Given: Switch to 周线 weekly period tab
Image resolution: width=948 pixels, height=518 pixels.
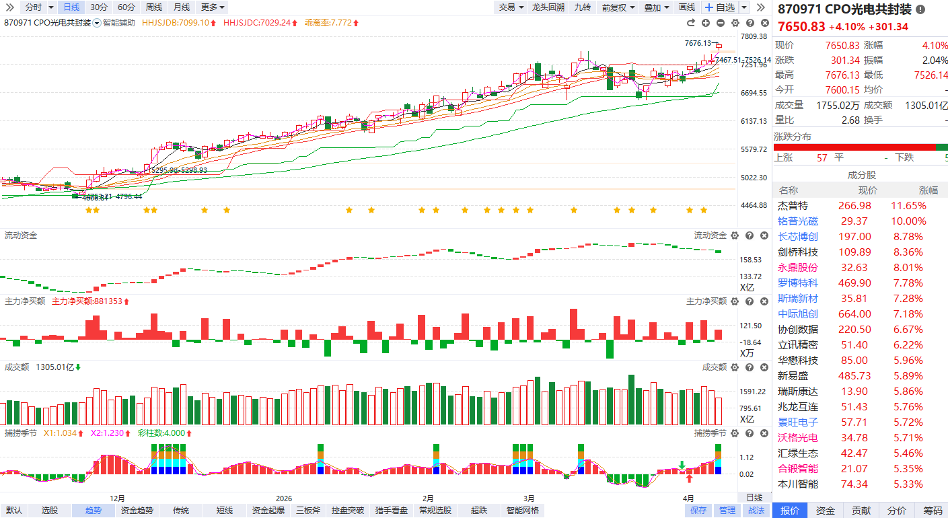Looking at the screenshot, I should pyautogui.click(x=153, y=7).
